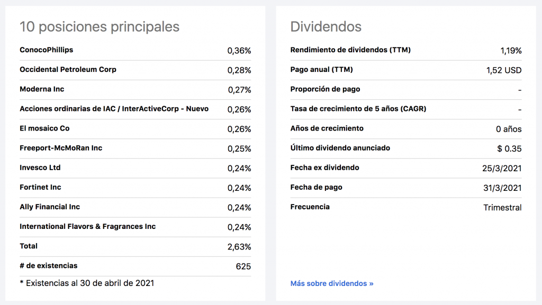Click the 10 posiciones principales heading
Viewport: 542px width, 305px height.
coord(100,27)
